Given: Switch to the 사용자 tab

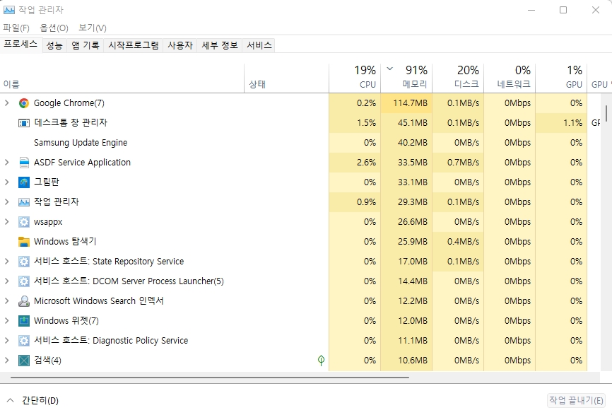Looking at the screenshot, I should 180,45.
